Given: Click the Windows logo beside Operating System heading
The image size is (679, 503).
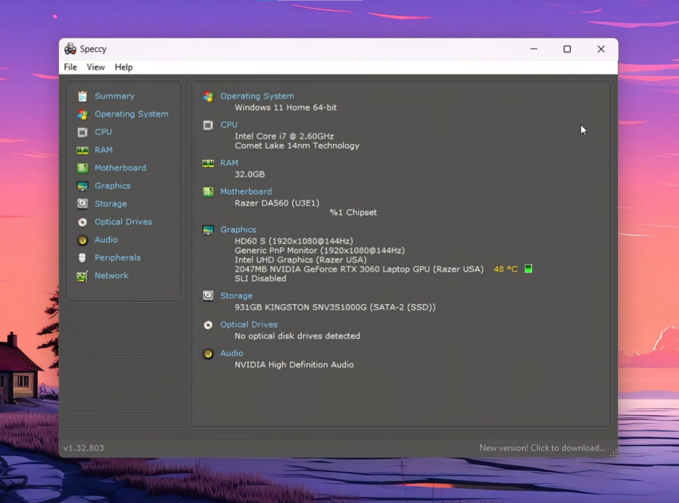Looking at the screenshot, I should pyautogui.click(x=208, y=96).
